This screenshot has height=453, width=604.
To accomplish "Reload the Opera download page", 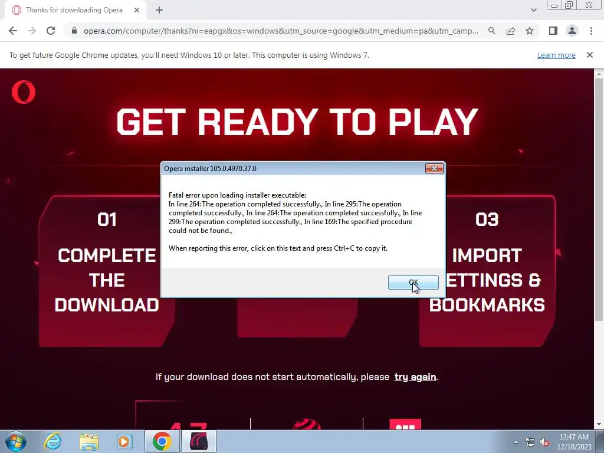I will click(51, 31).
